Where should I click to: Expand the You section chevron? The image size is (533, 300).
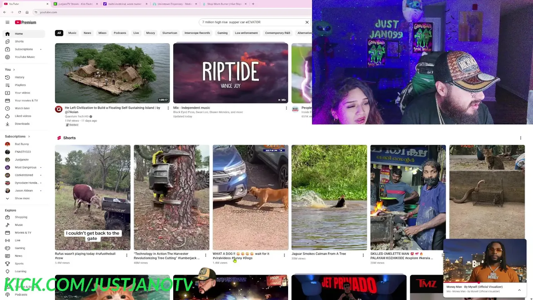pyautogui.click(x=14, y=70)
